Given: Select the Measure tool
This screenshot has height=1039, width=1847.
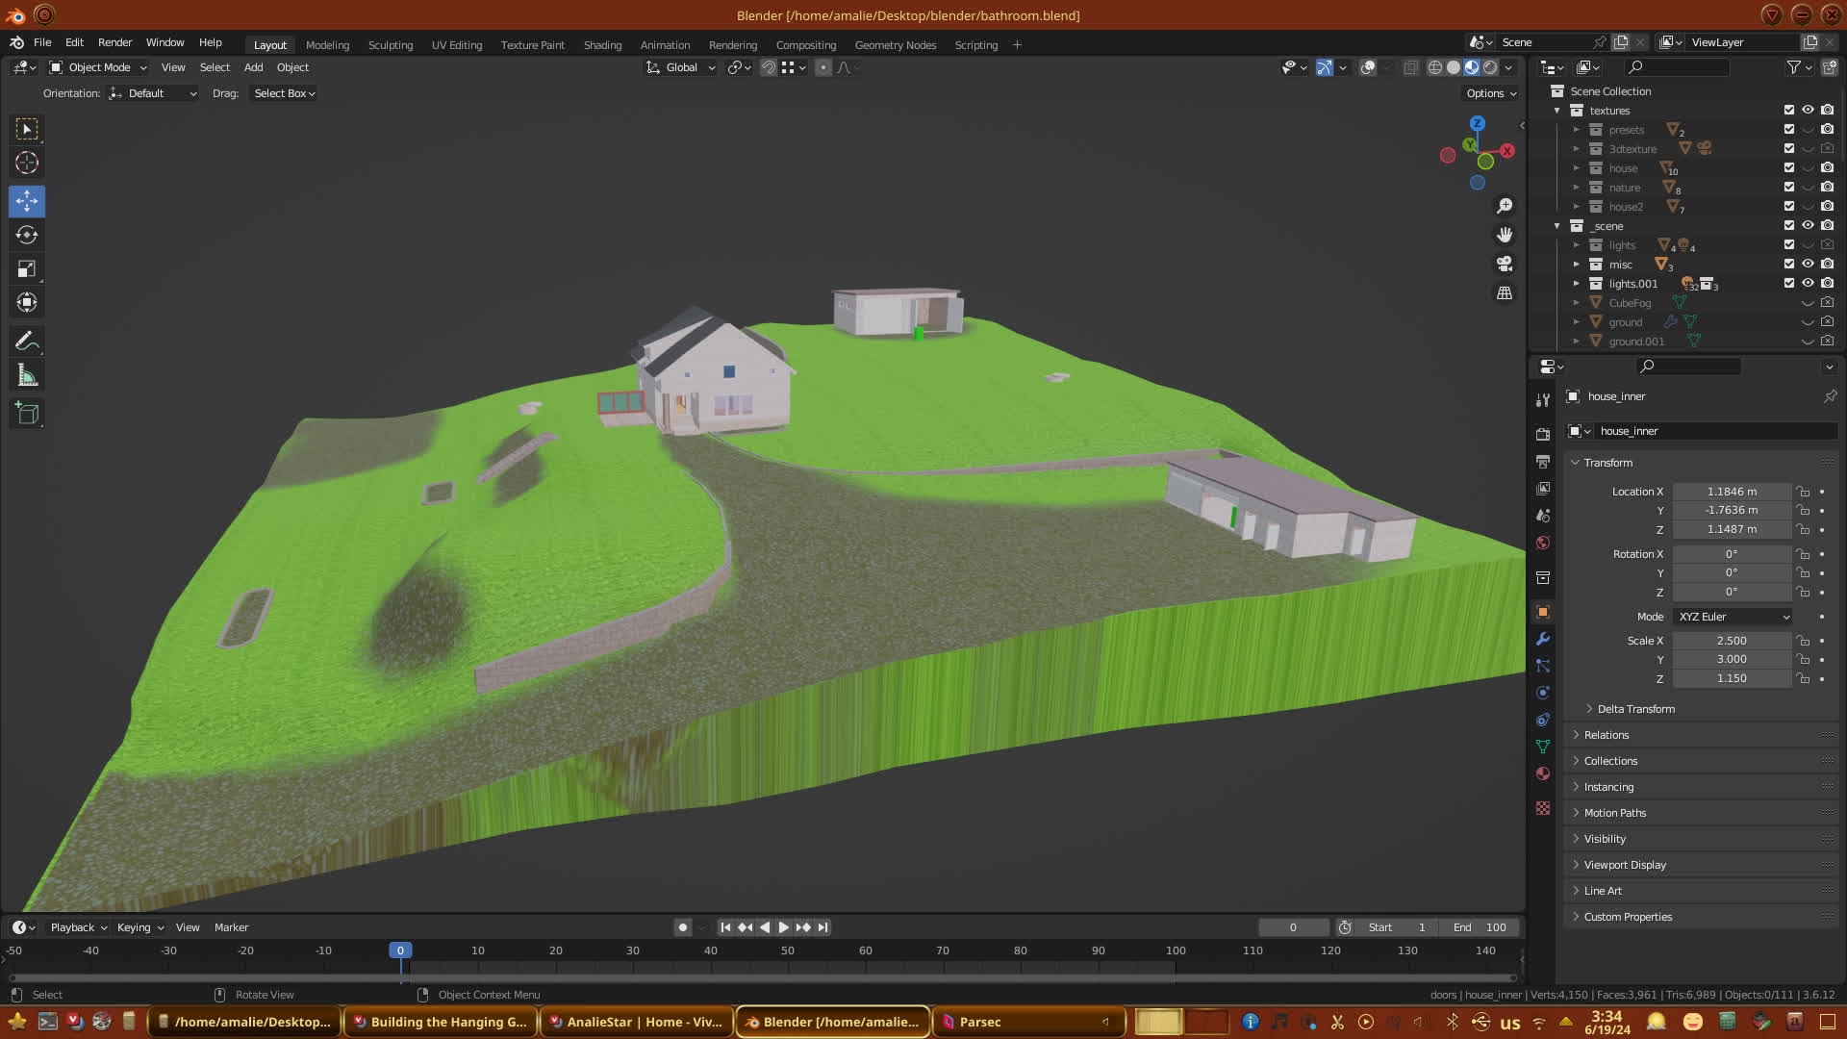Looking at the screenshot, I should pyautogui.click(x=27, y=376).
